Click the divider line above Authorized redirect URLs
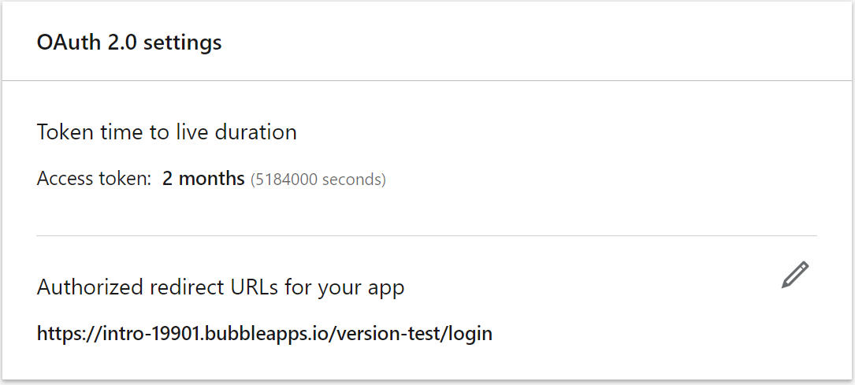This screenshot has width=855, height=385. (x=426, y=235)
